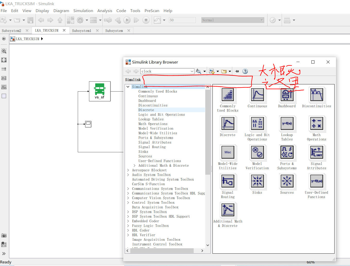Click the Stop simulation button
Viewport: 350px width, 266px height.
click(x=146, y=20)
